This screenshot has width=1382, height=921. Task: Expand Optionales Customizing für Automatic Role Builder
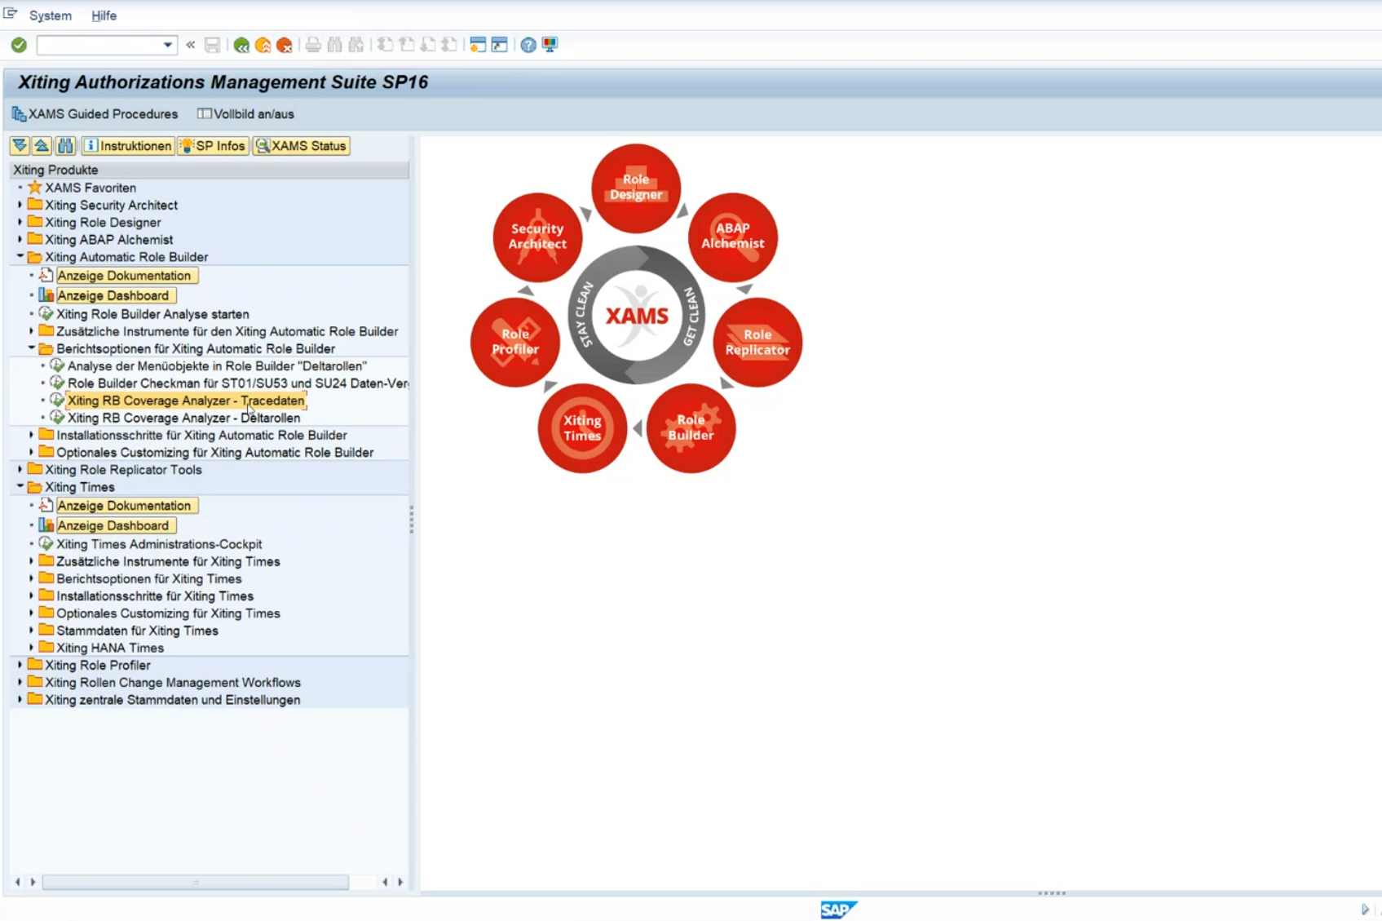click(x=32, y=452)
